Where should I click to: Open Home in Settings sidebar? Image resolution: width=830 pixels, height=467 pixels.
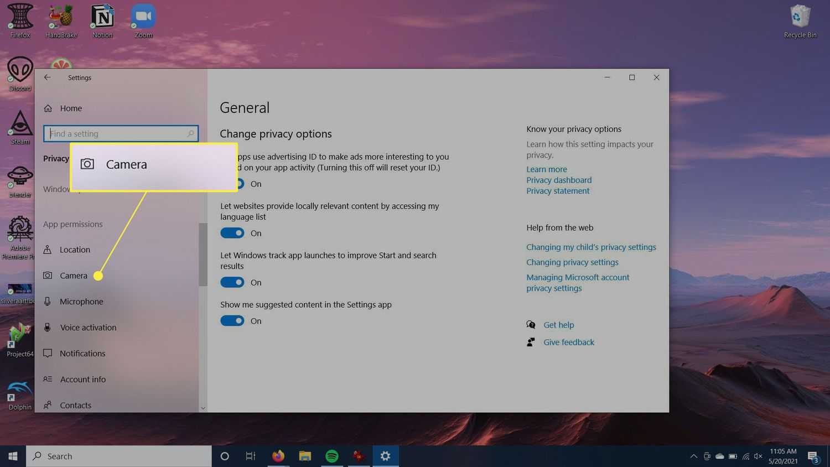point(70,108)
